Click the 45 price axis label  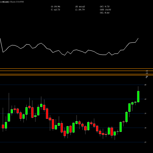pyautogui.click(x=145, y=85)
